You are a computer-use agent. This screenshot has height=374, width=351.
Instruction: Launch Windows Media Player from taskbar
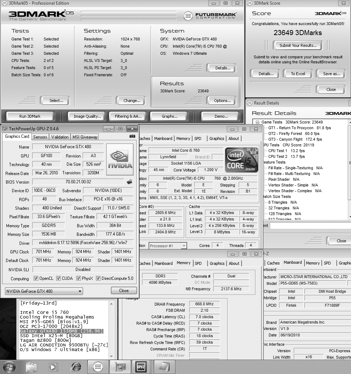click(x=53, y=367)
